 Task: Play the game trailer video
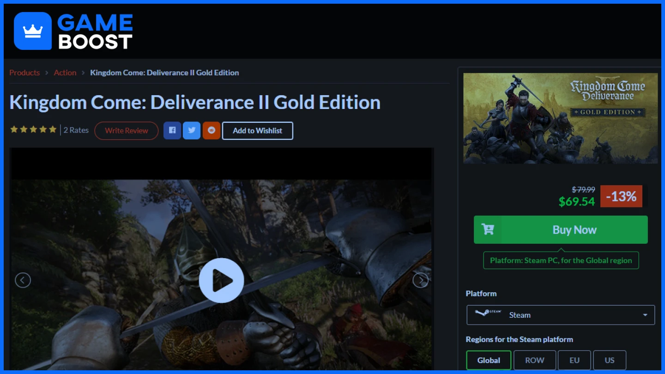[221, 280]
